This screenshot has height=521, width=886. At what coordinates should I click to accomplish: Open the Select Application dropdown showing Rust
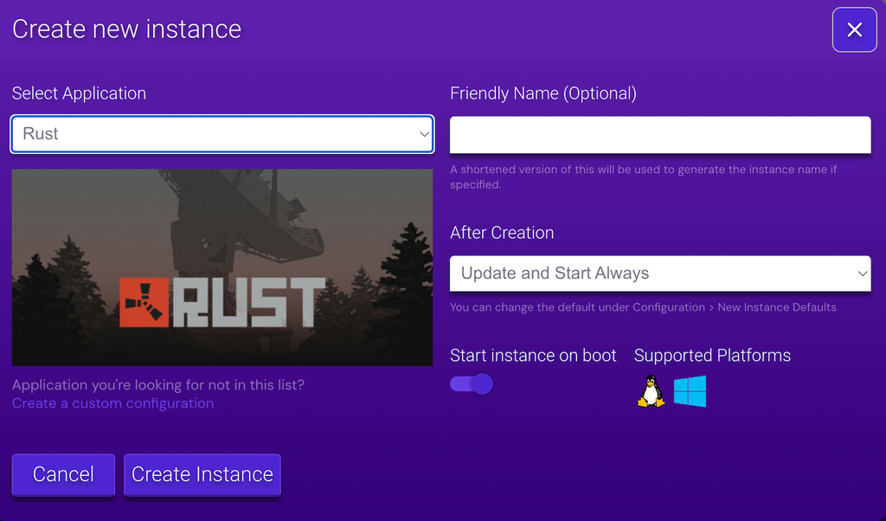point(221,134)
